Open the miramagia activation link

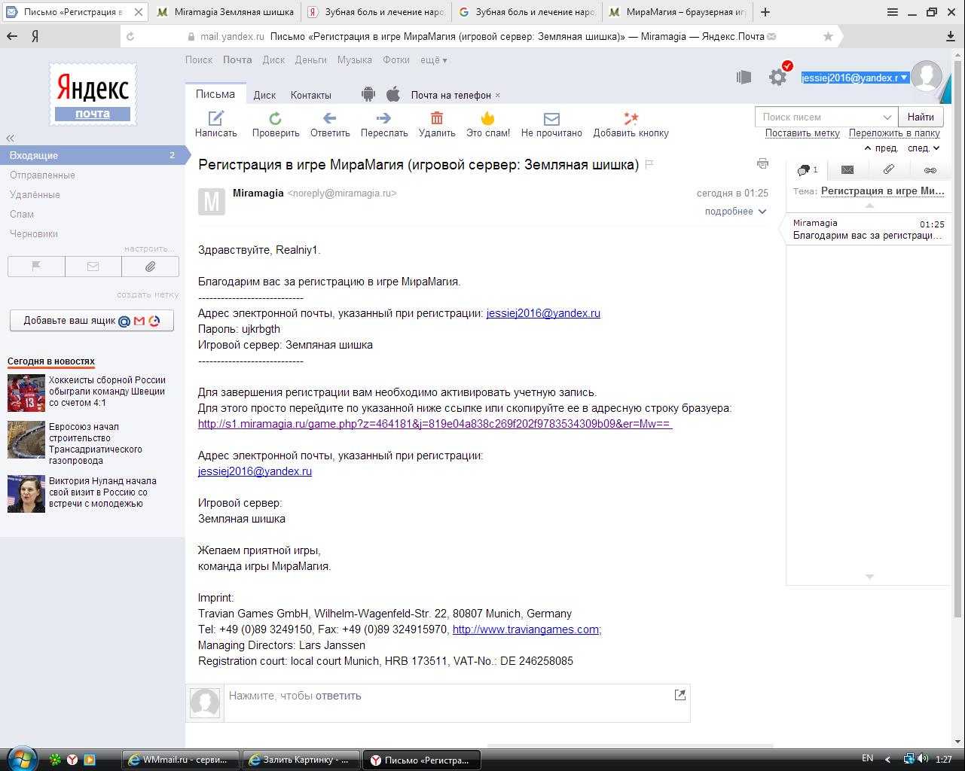click(x=435, y=424)
